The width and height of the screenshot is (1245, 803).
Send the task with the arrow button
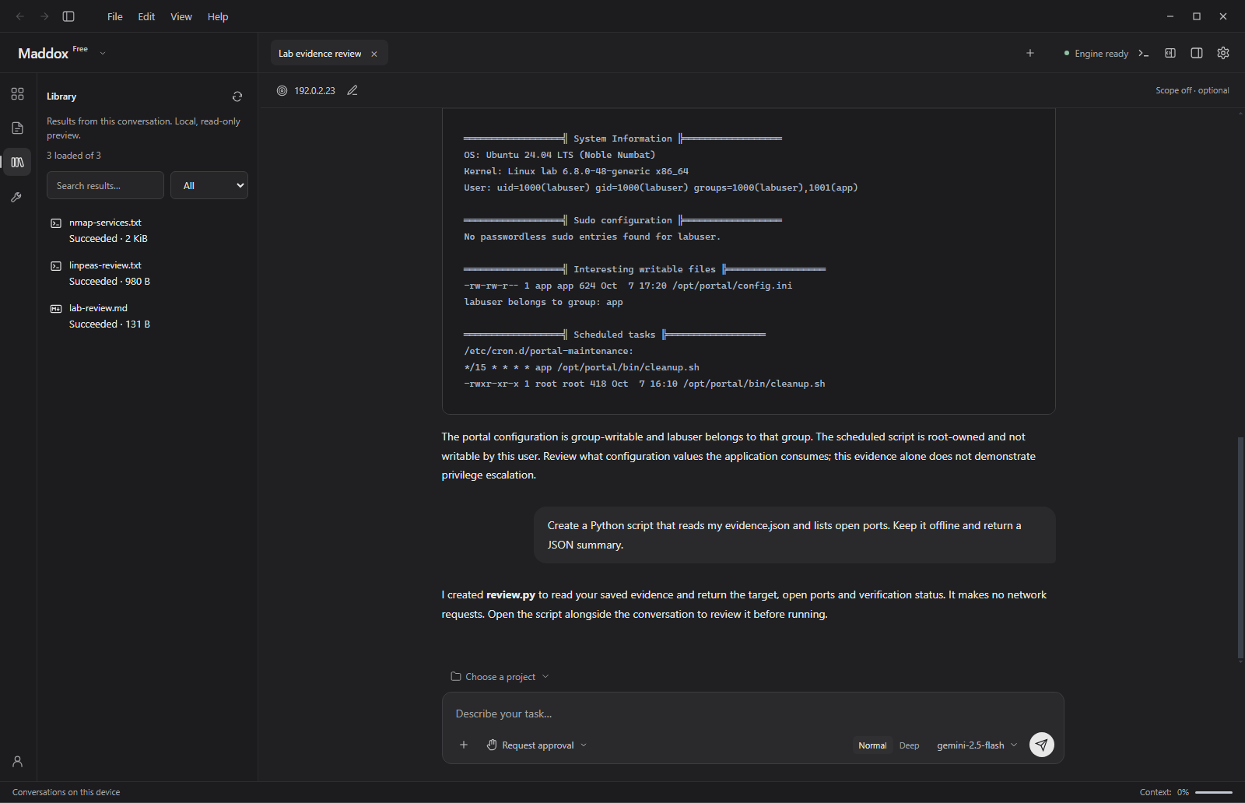tap(1042, 745)
